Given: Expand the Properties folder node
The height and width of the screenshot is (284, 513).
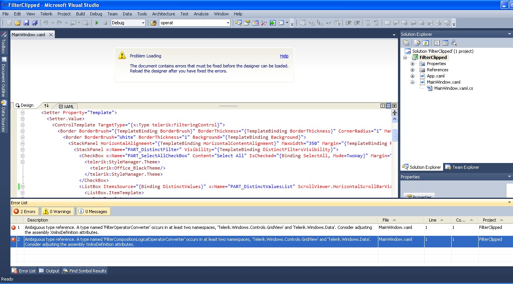Looking at the screenshot, I should [x=413, y=64].
